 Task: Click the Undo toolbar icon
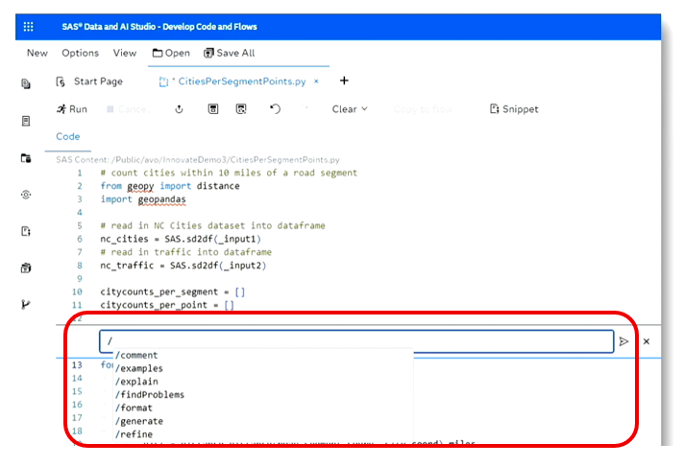(275, 109)
